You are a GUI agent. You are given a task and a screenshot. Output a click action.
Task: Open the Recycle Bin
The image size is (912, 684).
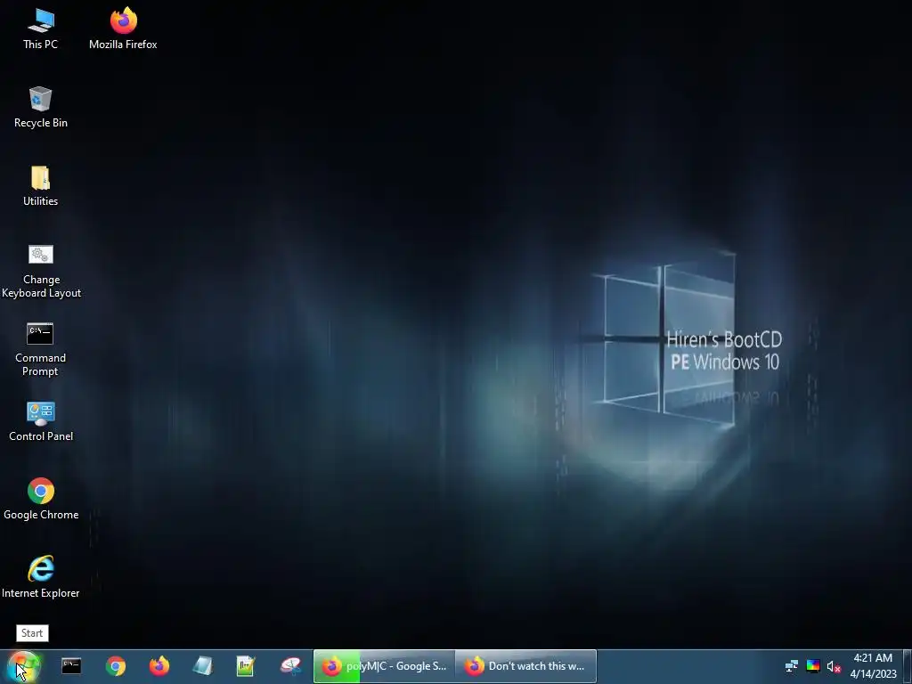[41, 108]
